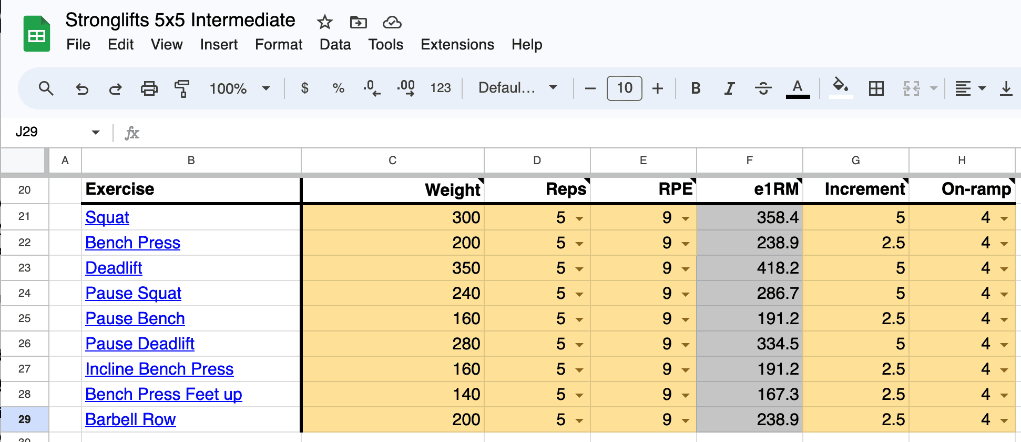The image size is (1021, 442).
Task: Click the font size field showing 10
Action: point(624,88)
